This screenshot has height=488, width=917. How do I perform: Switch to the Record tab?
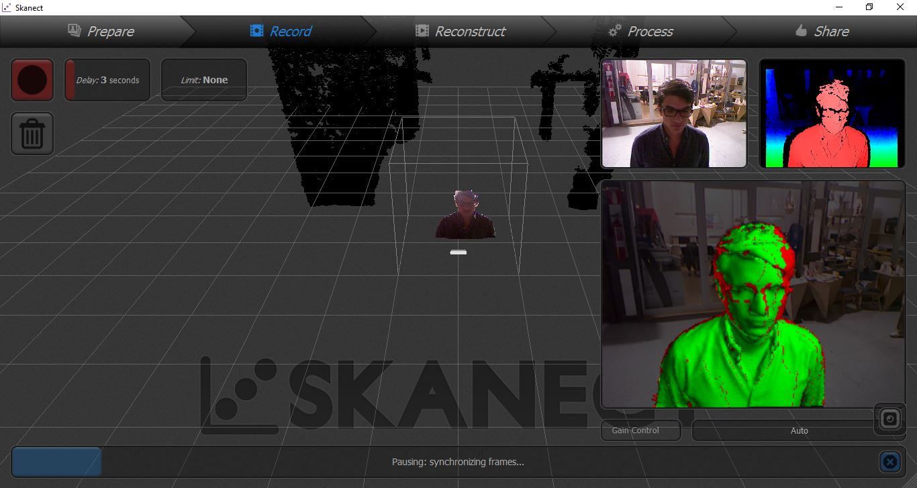tap(281, 31)
